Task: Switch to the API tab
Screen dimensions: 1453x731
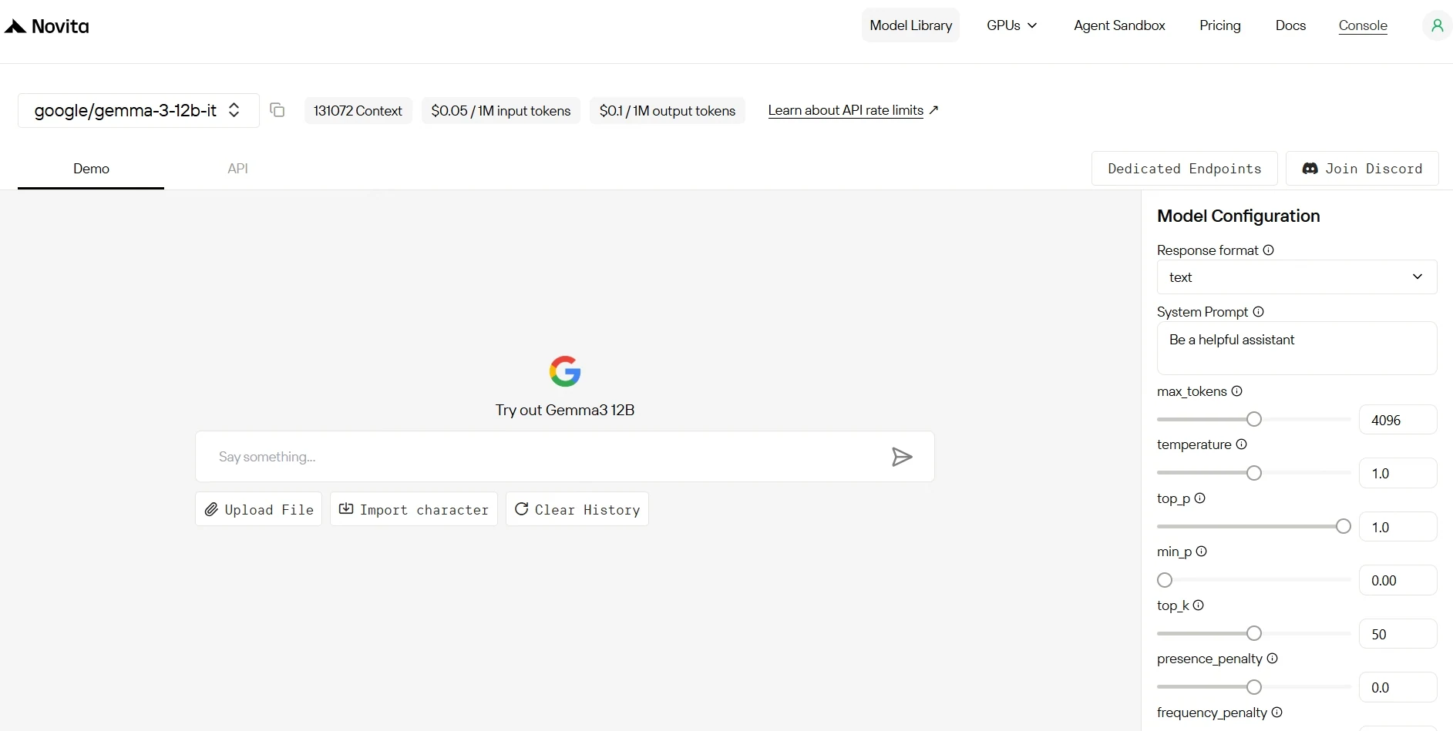Action: coord(237,169)
